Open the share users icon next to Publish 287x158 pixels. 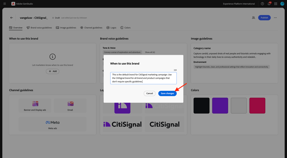(253, 18)
